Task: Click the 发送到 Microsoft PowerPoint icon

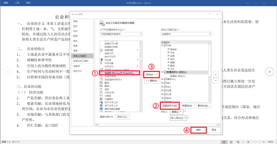Action: (x=101, y=73)
